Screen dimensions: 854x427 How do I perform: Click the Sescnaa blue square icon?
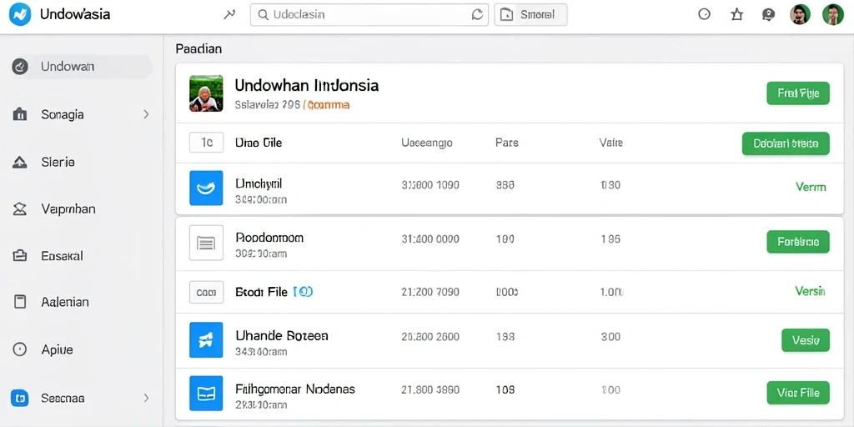20,398
